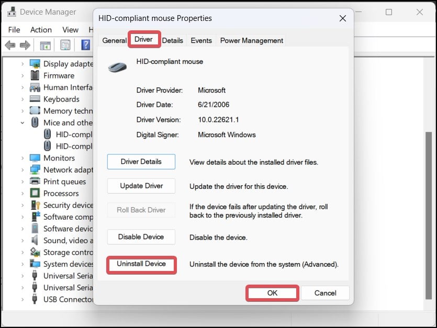The height and width of the screenshot is (328, 437).
Task: Click the System devices icon
Action: (35, 264)
